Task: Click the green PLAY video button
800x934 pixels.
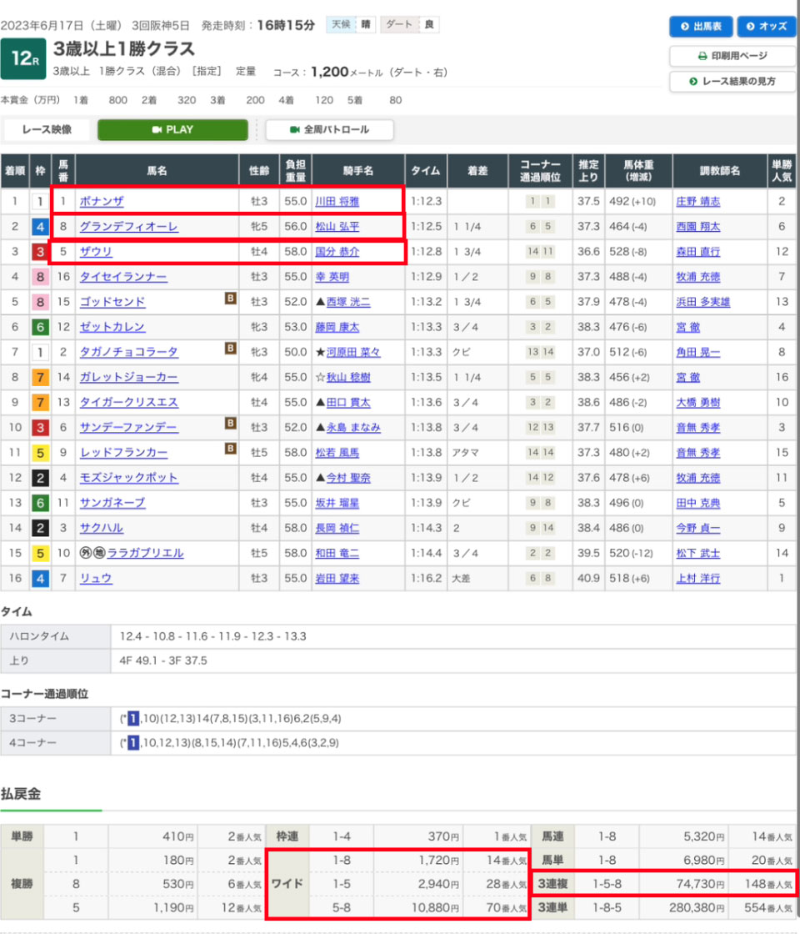Action: pyautogui.click(x=172, y=130)
